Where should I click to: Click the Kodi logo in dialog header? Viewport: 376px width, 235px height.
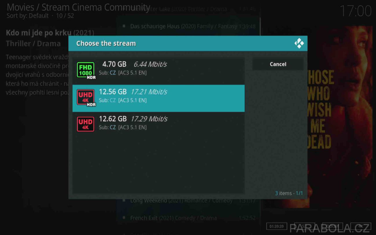[x=299, y=43]
